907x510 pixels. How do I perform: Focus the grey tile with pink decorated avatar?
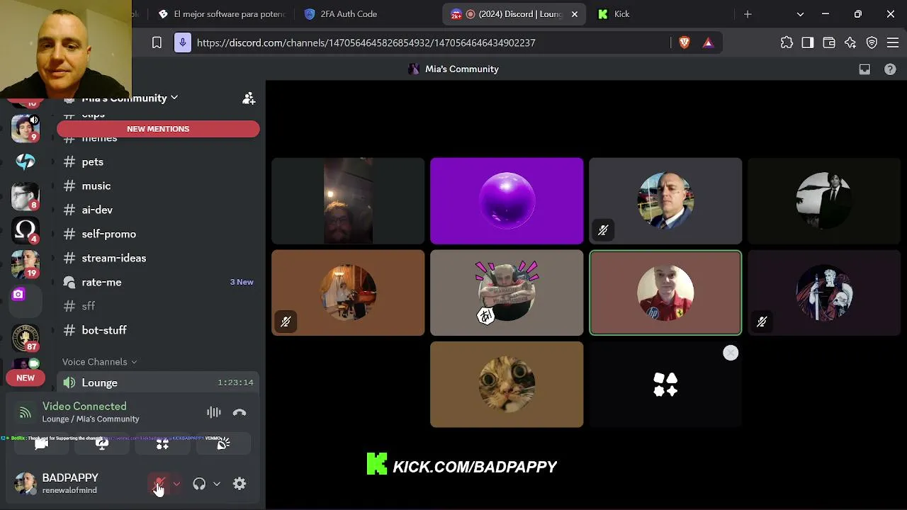point(507,293)
